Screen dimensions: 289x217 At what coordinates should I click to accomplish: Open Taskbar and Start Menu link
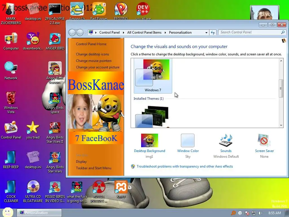point(93,168)
